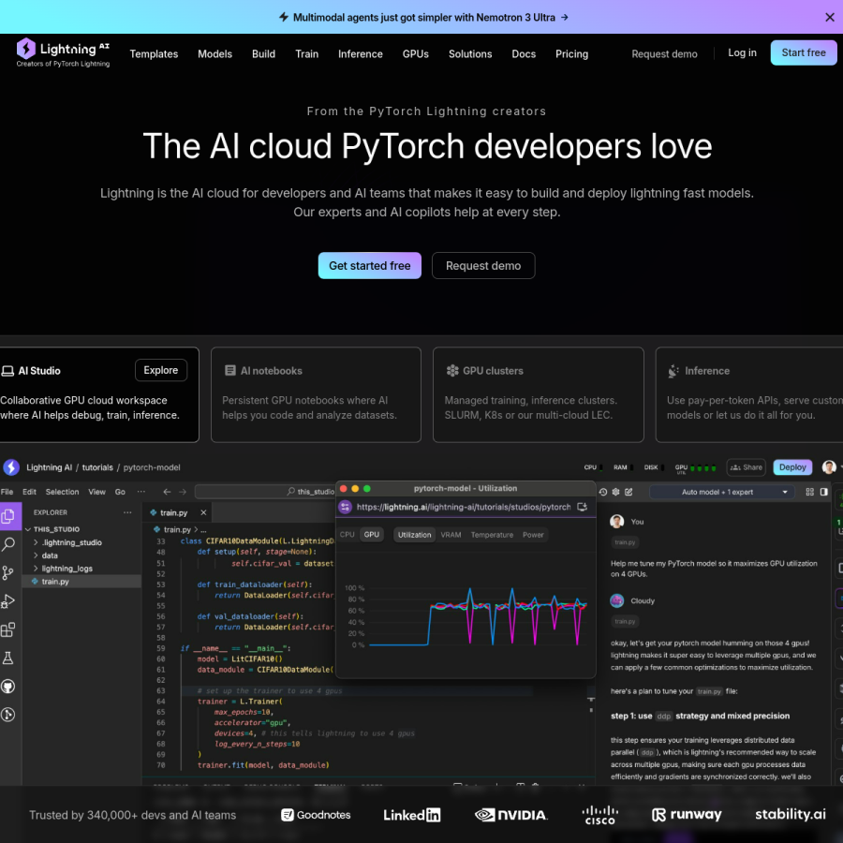The width and height of the screenshot is (843, 843).
Task: Open the Nemotron 3 Ultra announcement link
Action: pyautogui.click(x=423, y=17)
